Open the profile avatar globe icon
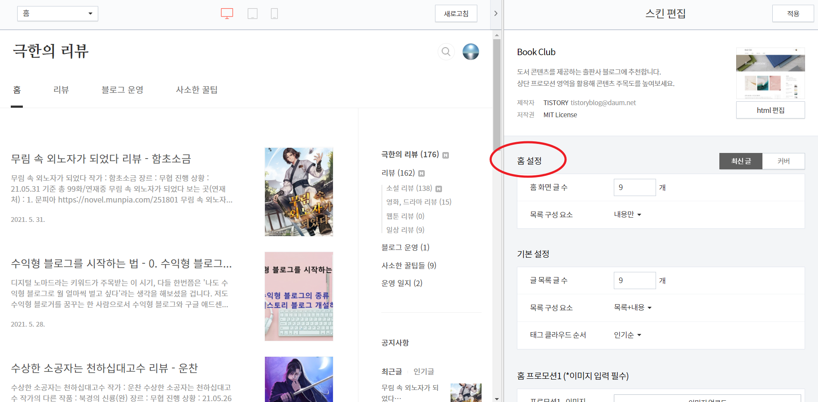This screenshot has width=818, height=402. click(471, 52)
